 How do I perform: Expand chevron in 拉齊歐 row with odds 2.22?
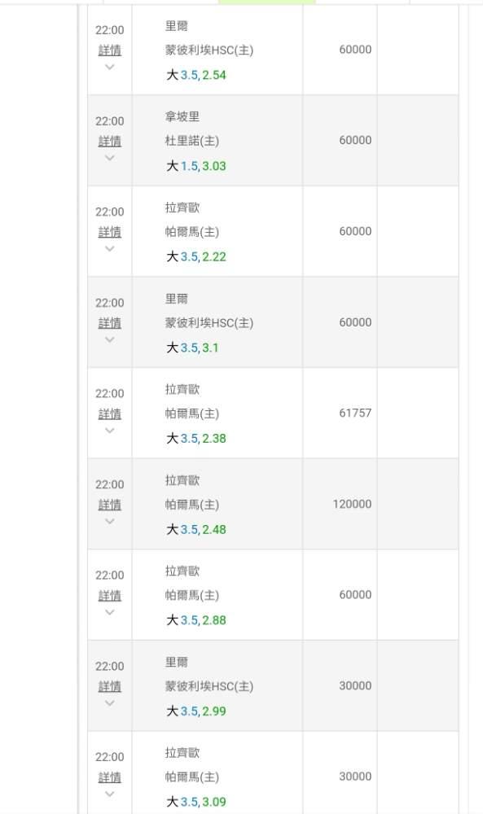coord(110,248)
